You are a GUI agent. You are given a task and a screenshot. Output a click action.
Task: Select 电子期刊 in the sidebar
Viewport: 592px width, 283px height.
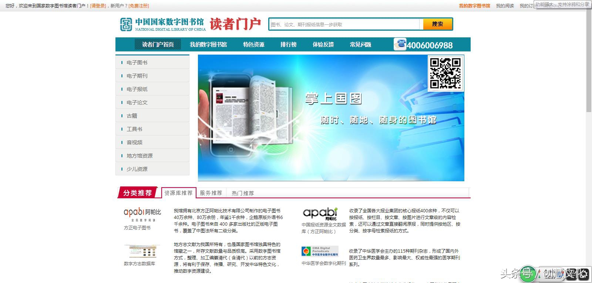pyautogui.click(x=152, y=76)
